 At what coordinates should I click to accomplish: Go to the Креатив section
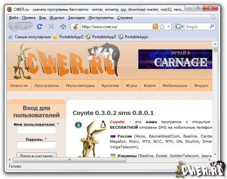[110, 85]
